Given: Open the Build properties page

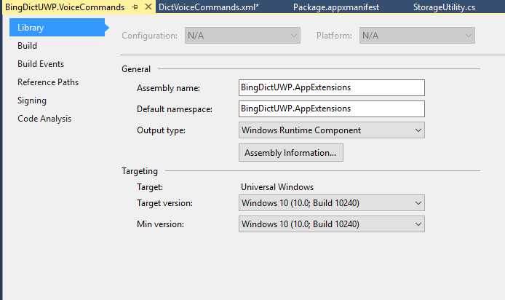Looking at the screenshot, I should pyautogui.click(x=28, y=46).
